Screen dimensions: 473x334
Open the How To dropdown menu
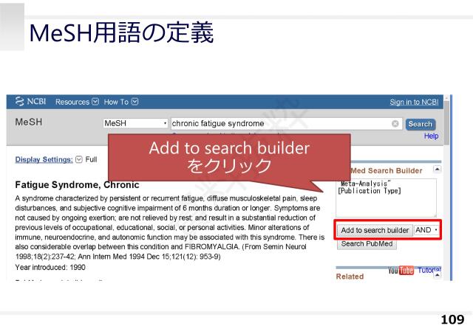[x=120, y=102]
